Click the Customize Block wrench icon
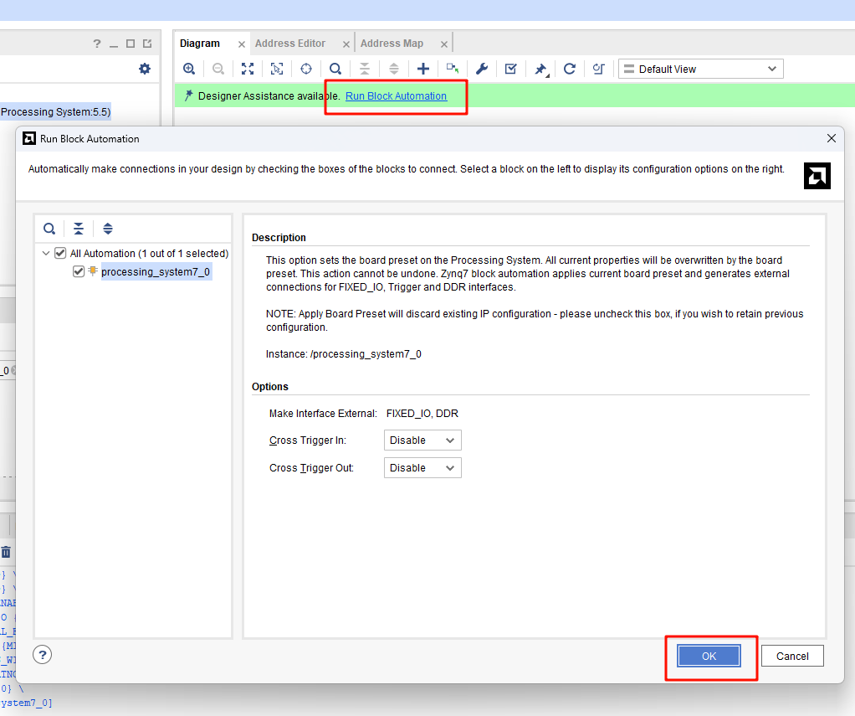Image resolution: width=855 pixels, height=716 pixels. [x=482, y=69]
